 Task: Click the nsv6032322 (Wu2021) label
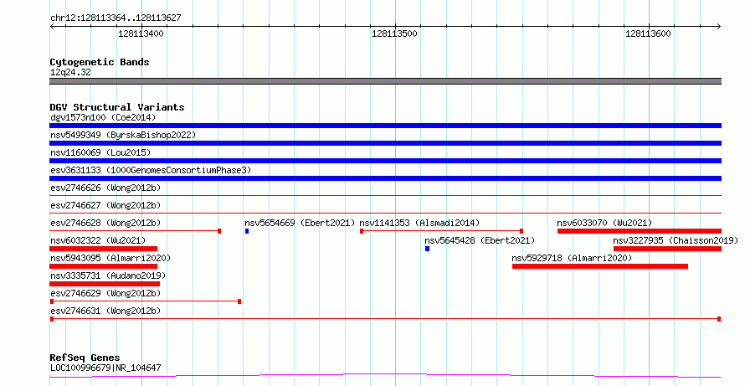coord(98,240)
